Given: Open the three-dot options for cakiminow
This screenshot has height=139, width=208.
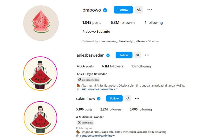Looking at the screenshot, I should pyautogui.click(x=137, y=98).
